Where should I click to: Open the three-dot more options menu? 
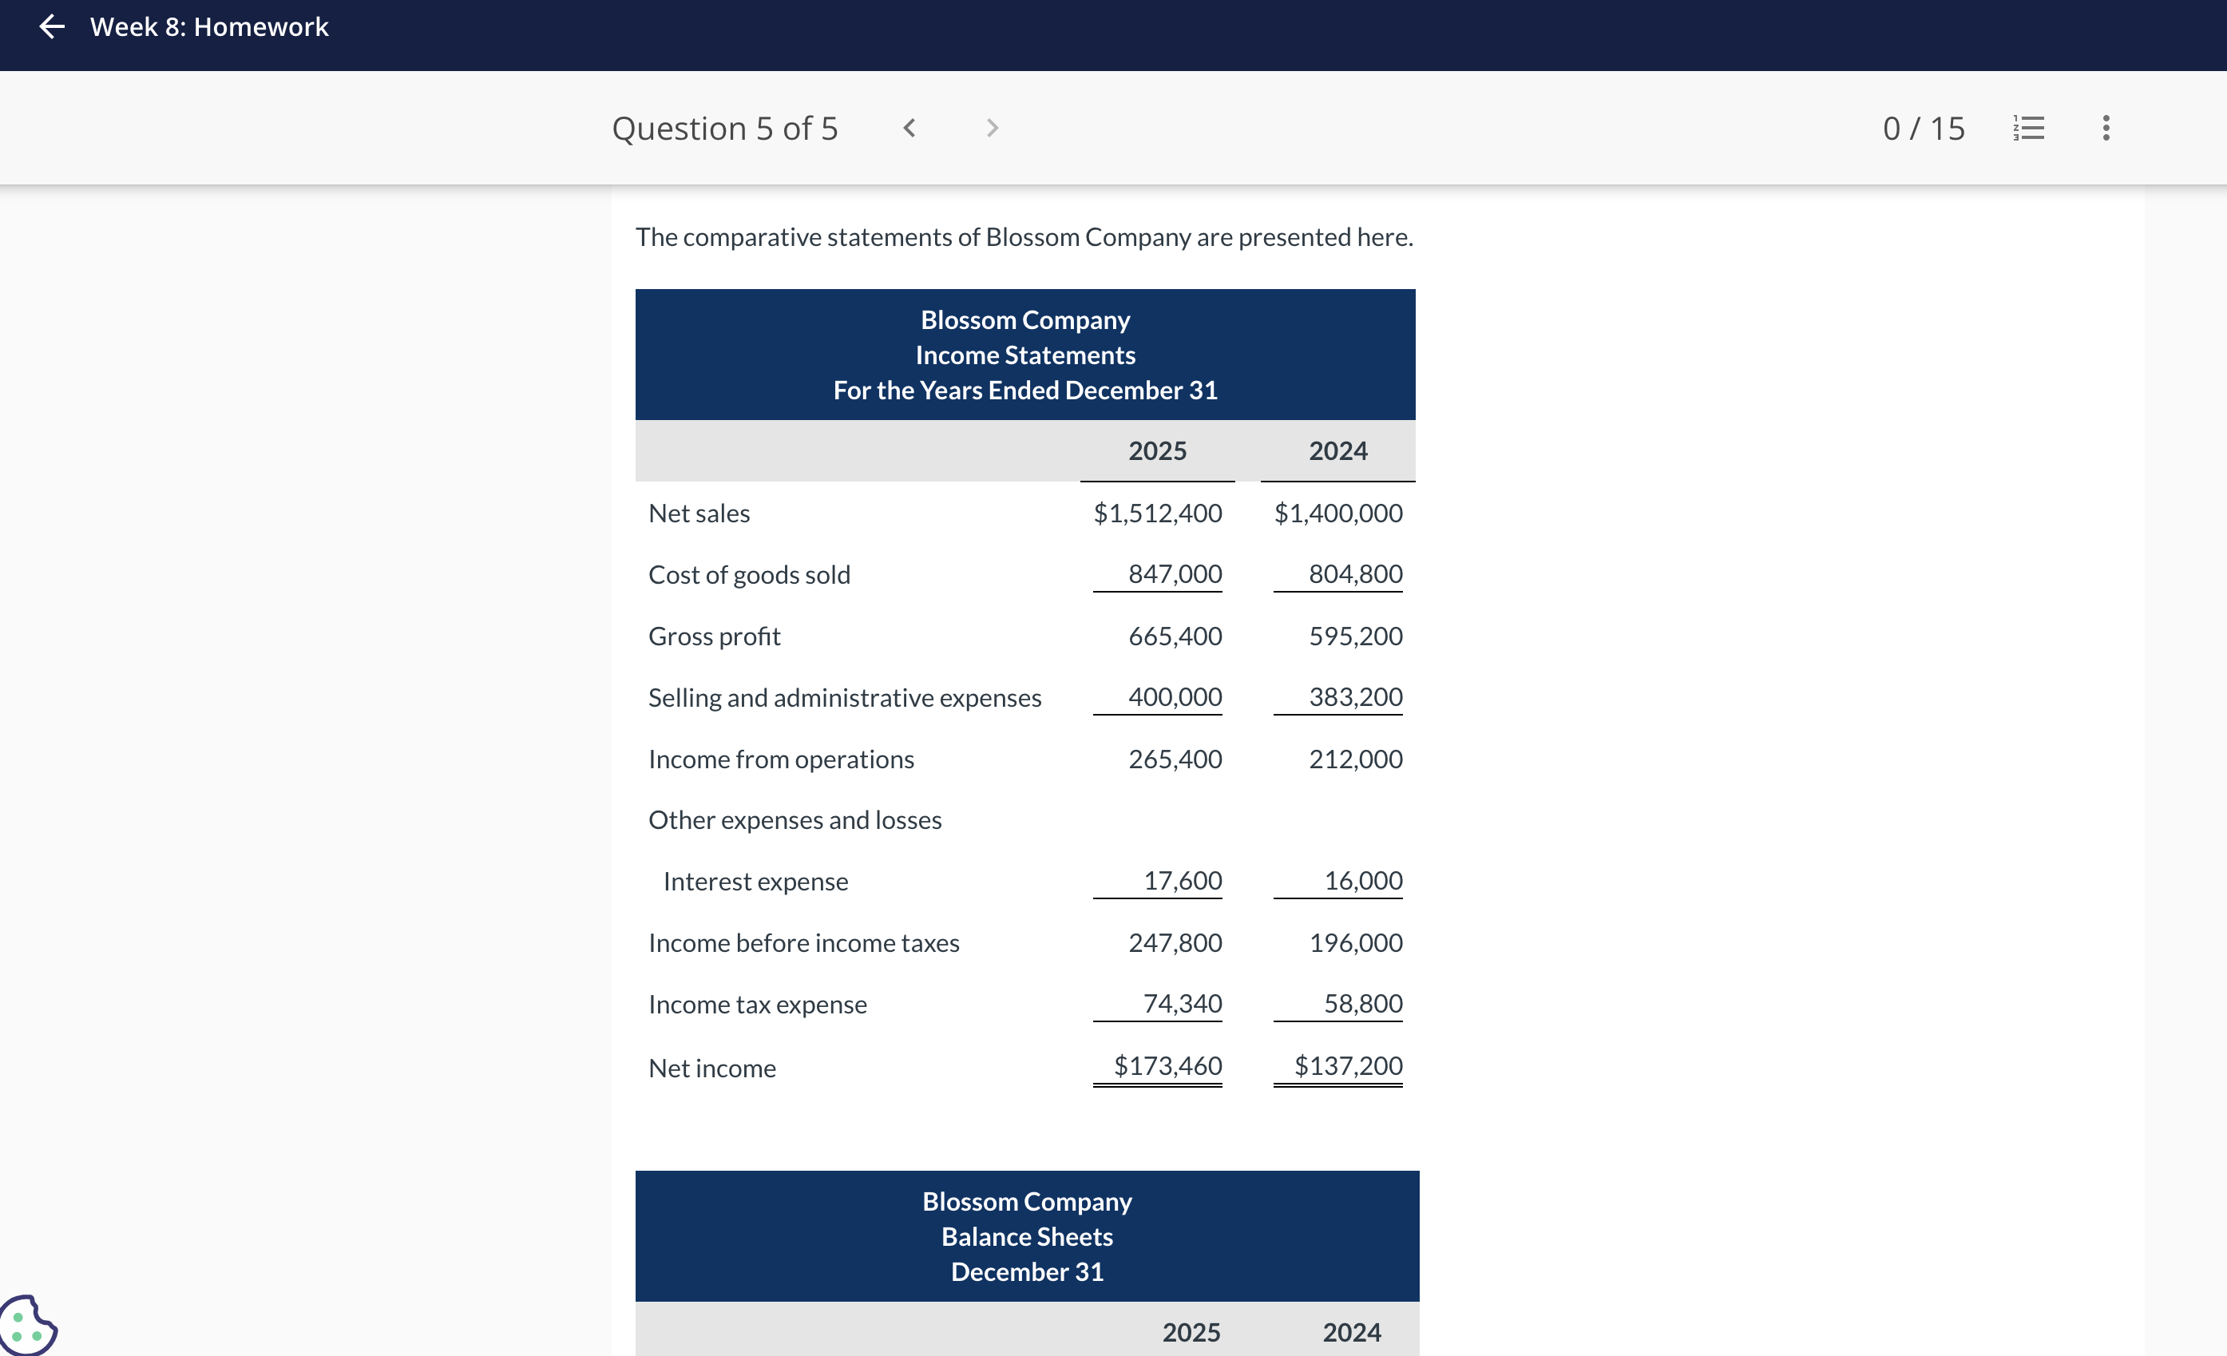pyautogui.click(x=2105, y=129)
